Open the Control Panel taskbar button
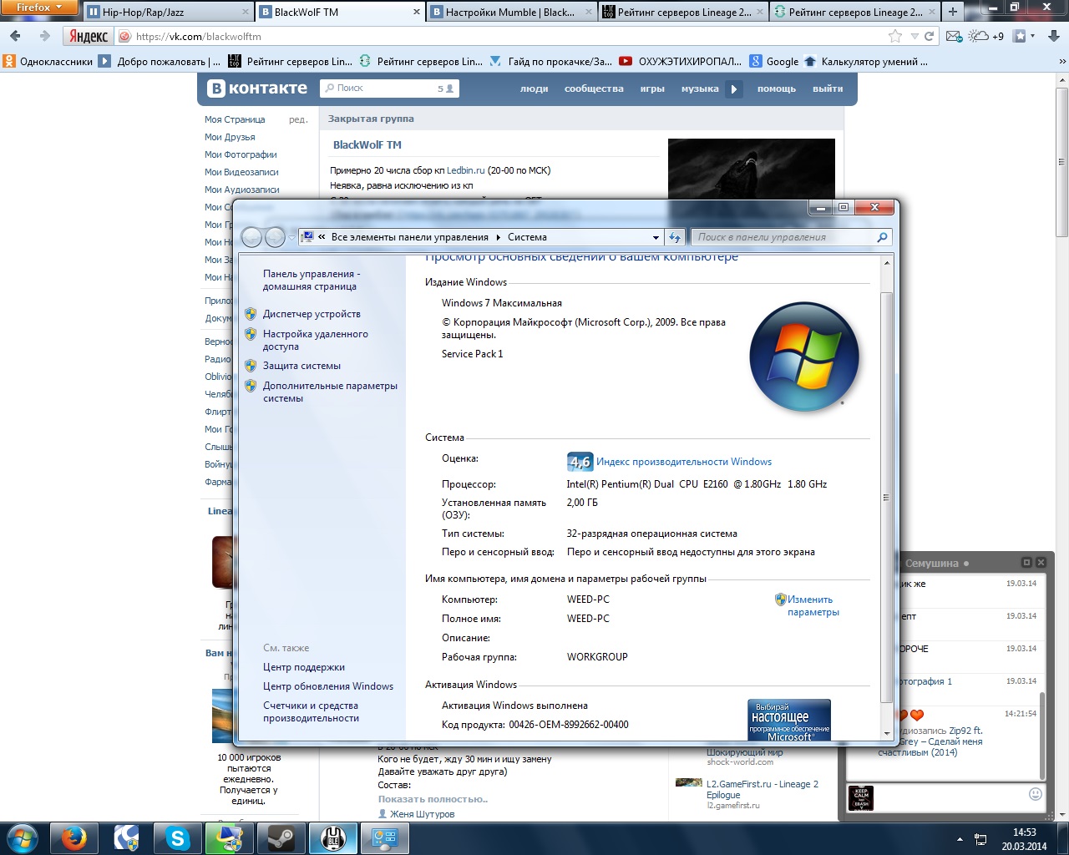The image size is (1069, 855). tap(384, 838)
